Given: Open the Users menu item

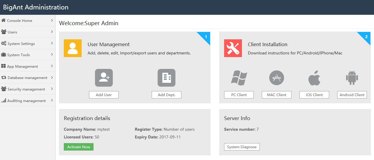Looking at the screenshot, I should (x=28, y=32).
